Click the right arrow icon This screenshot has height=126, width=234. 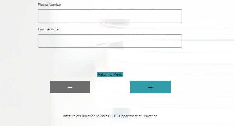point(150,87)
